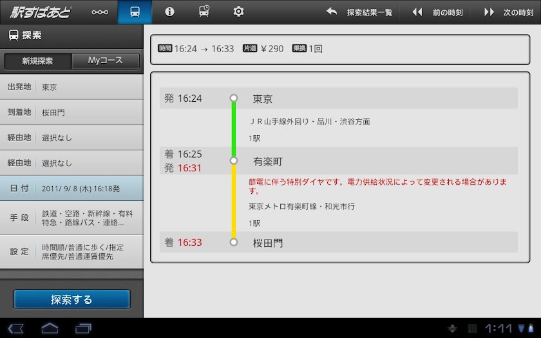Select 有楽町 transfer station row
Screen dimensions: 541x338
(x=339, y=161)
